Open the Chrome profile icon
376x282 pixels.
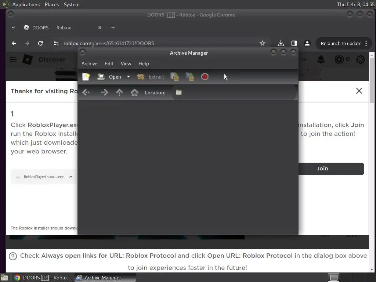307,43
